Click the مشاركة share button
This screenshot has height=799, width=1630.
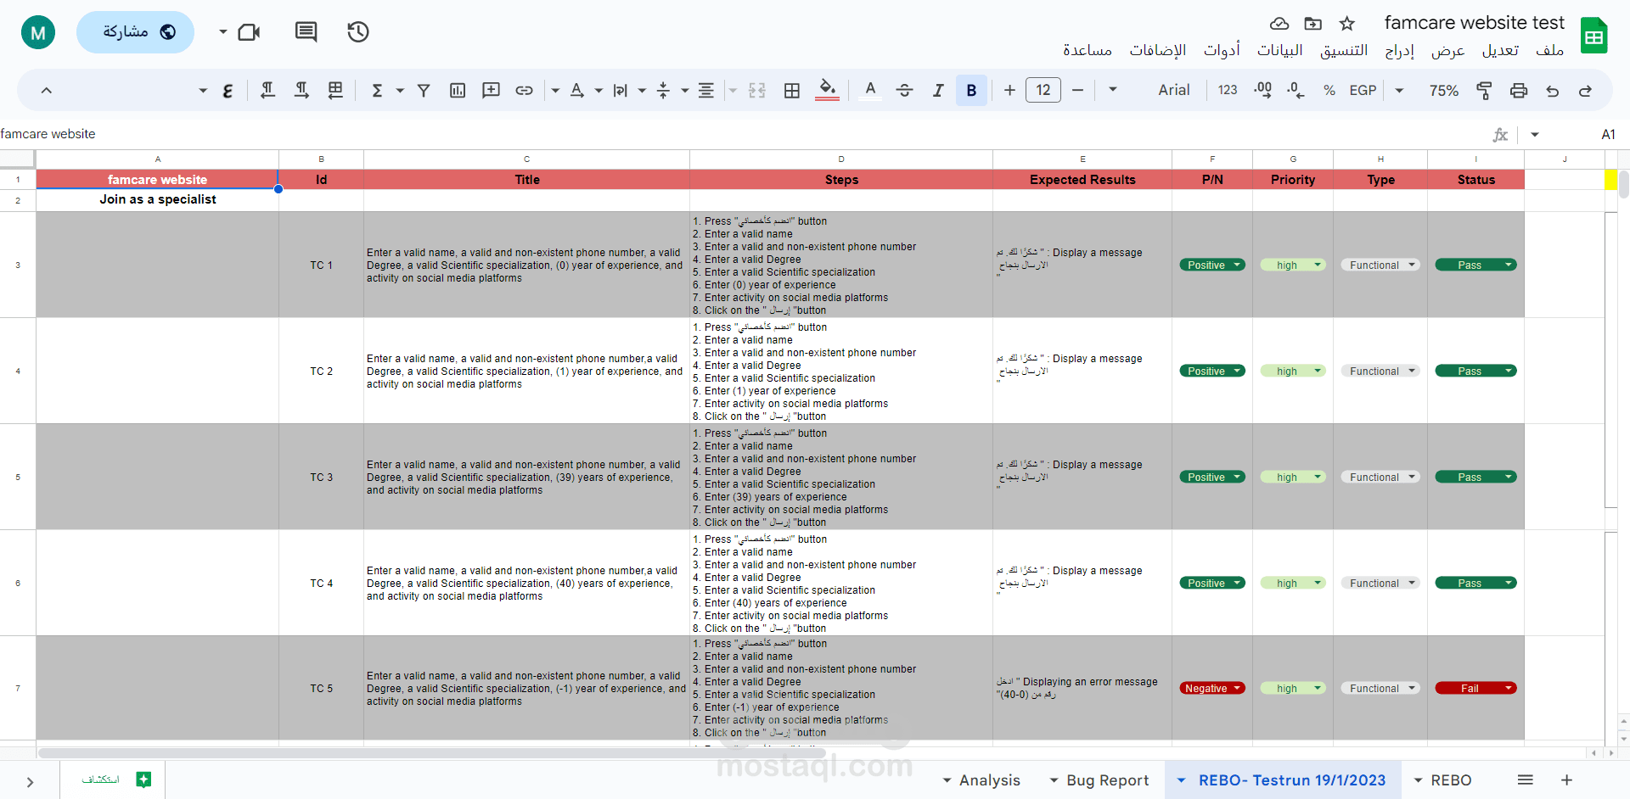point(136,32)
